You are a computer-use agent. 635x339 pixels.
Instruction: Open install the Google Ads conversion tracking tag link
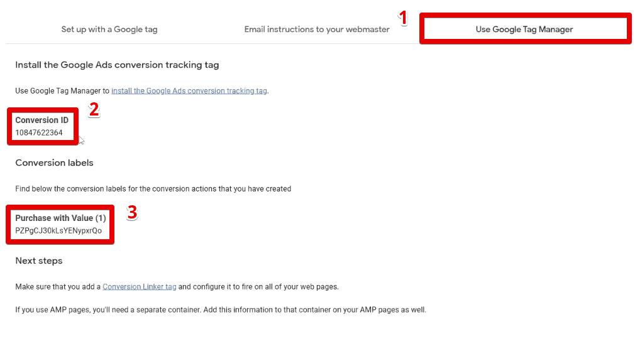click(x=189, y=90)
